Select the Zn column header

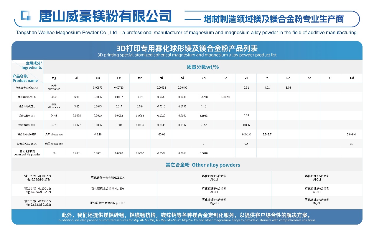coord(203,78)
